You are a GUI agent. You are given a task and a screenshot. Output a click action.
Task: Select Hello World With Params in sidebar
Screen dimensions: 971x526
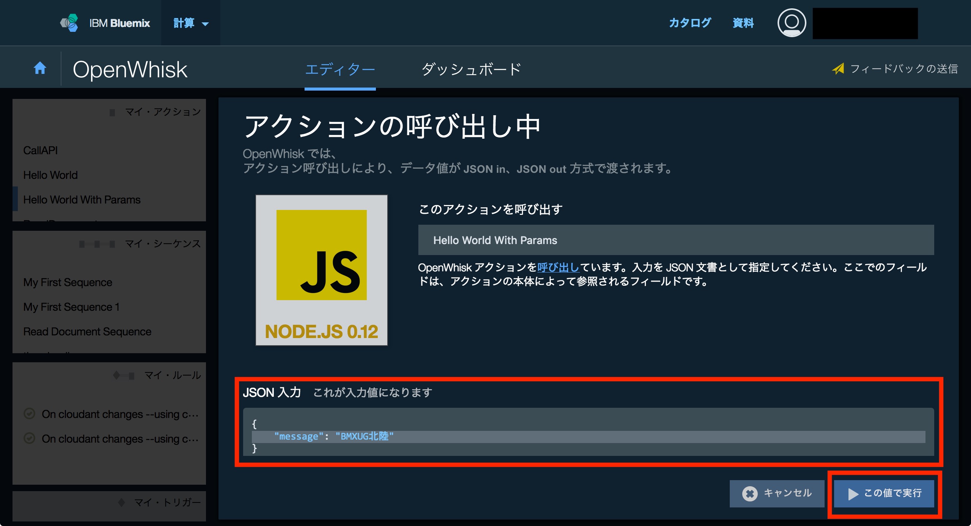click(x=82, y=200)
